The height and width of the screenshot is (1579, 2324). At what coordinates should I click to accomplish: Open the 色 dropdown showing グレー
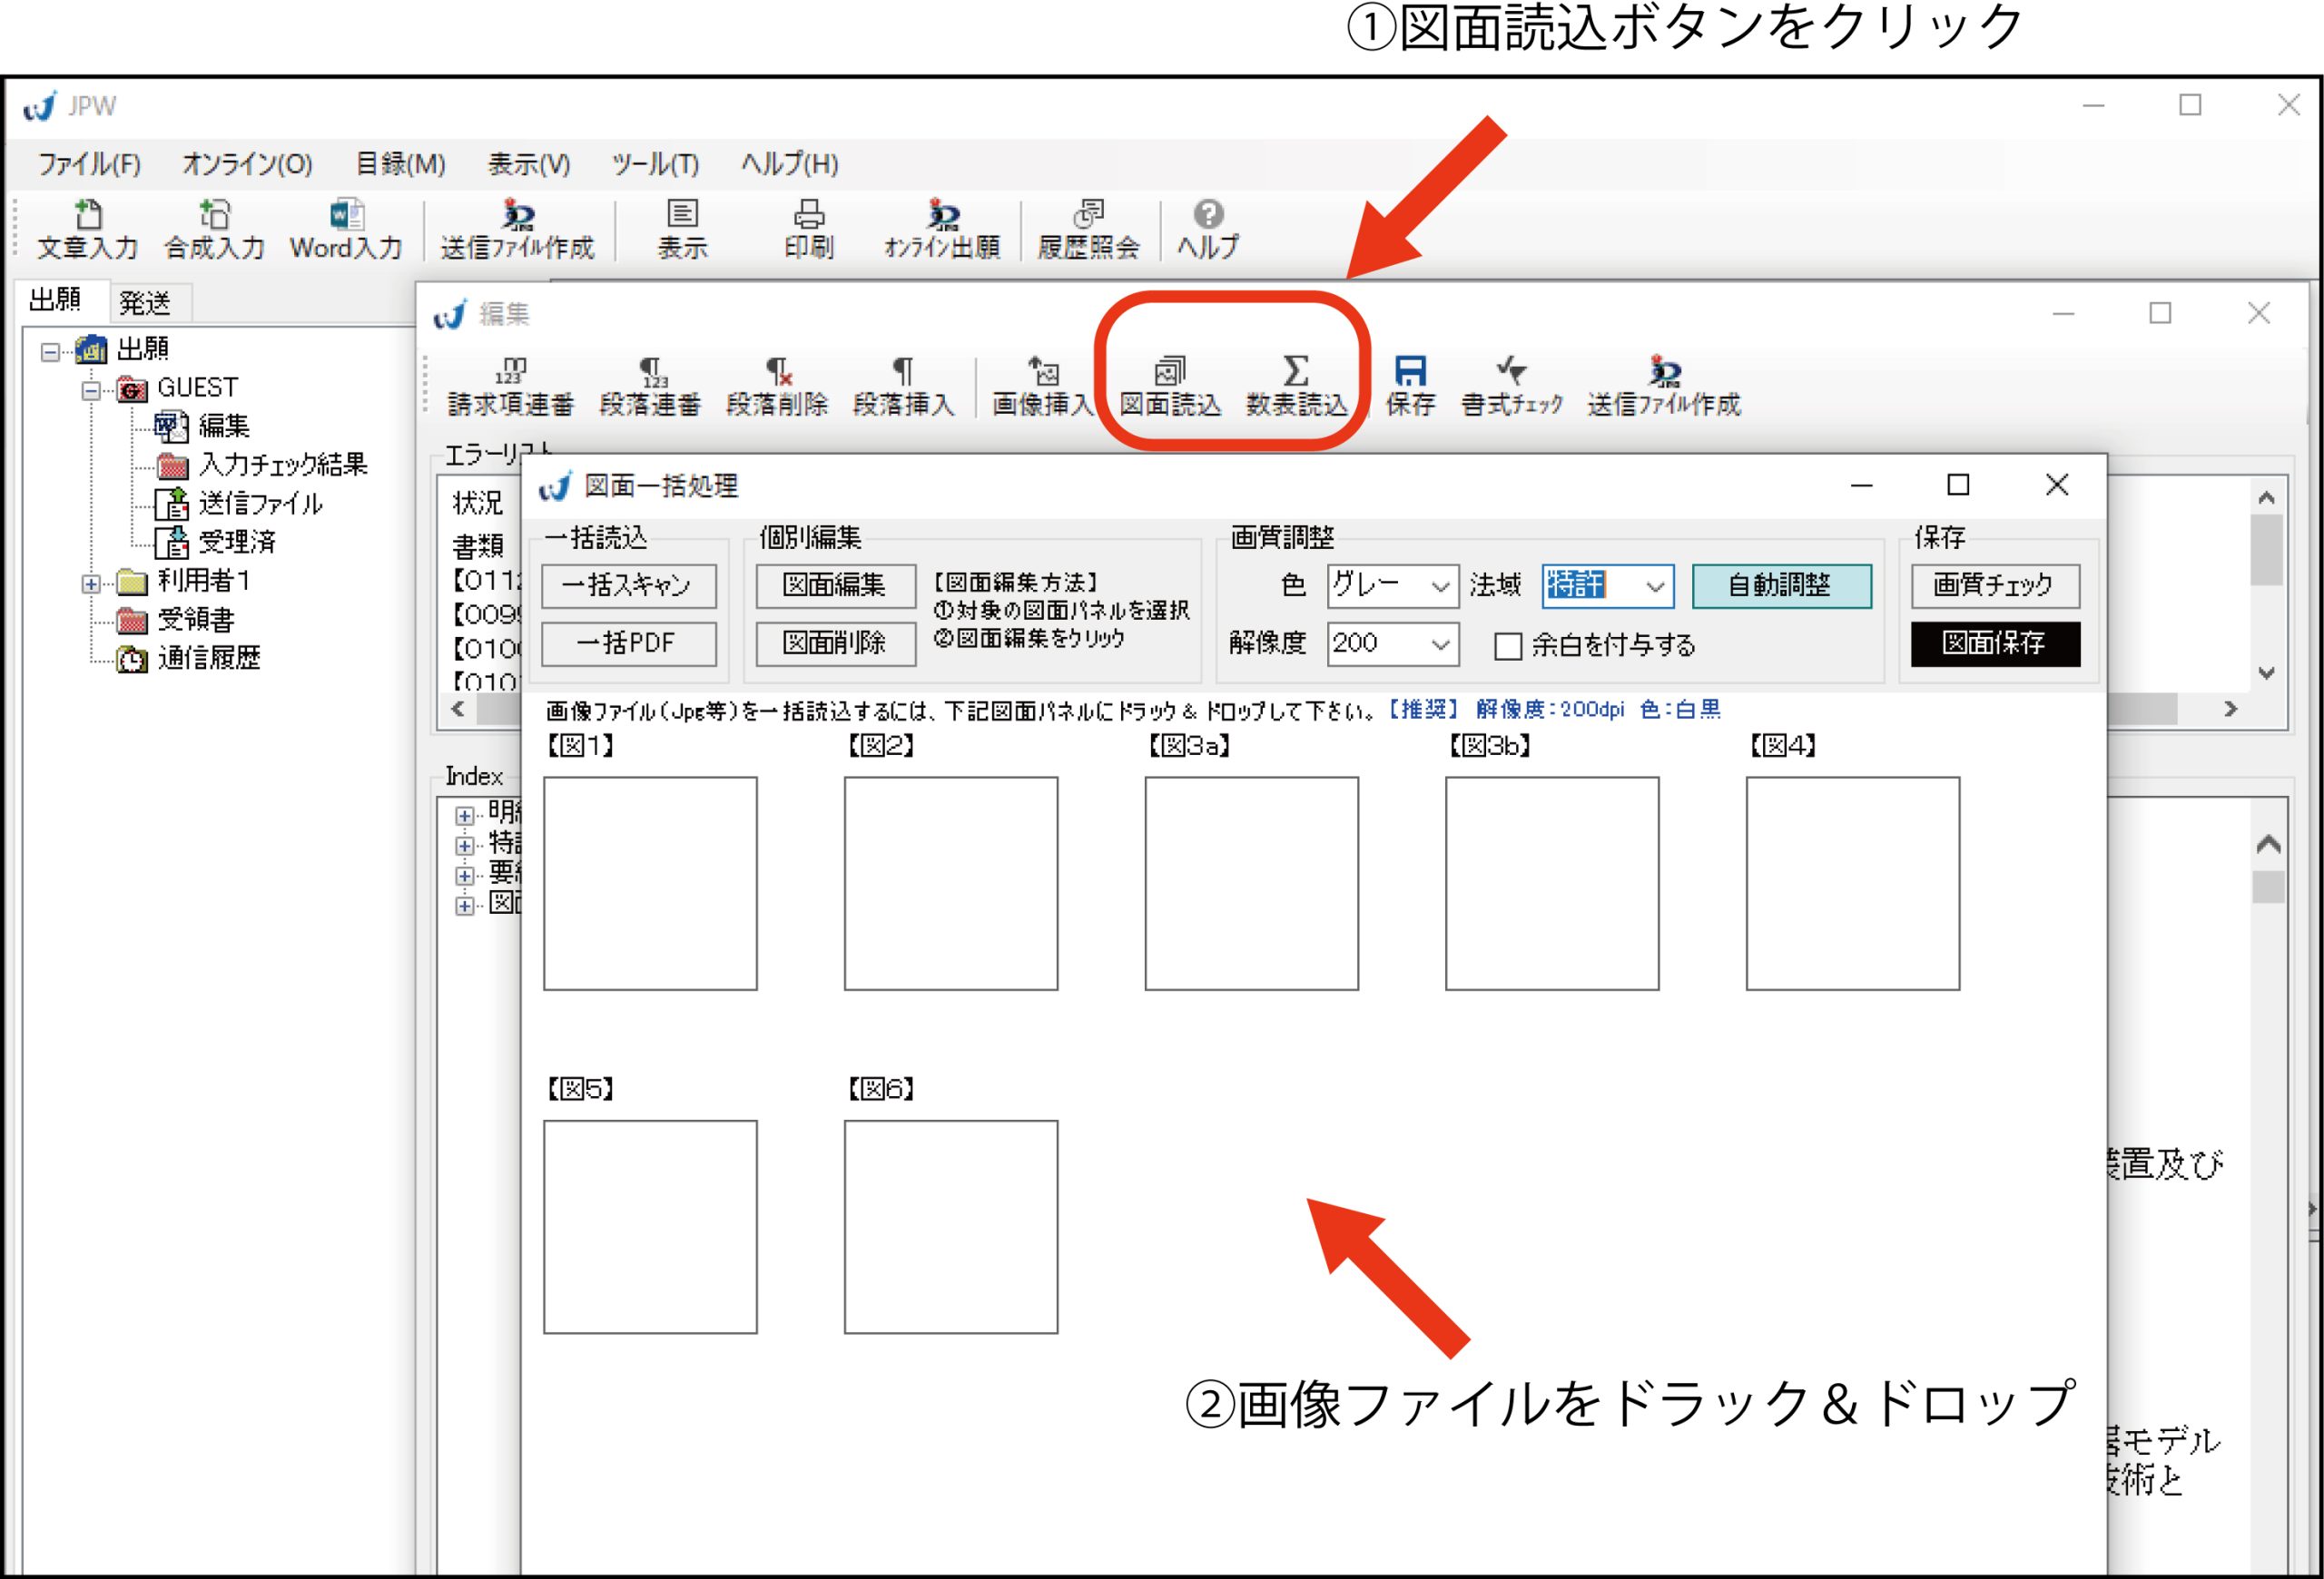[1440, 586]
